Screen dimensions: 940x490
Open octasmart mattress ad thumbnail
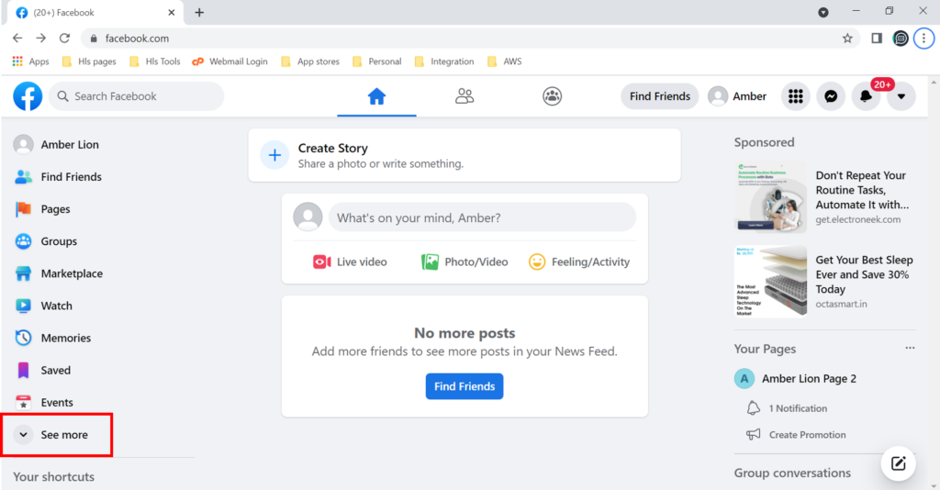click(x=770, y=282)
